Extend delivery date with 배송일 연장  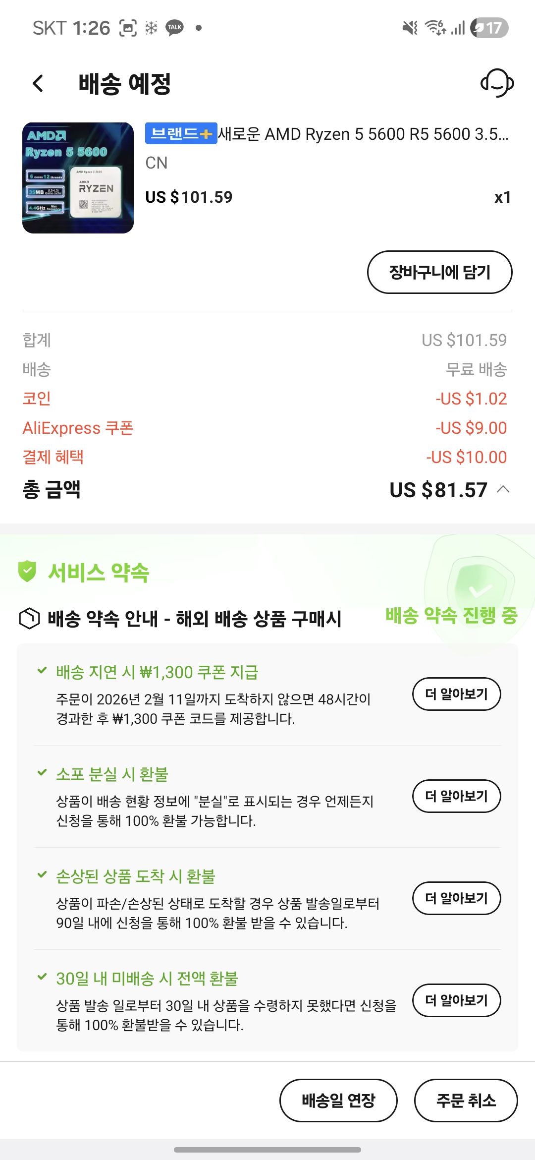(x=338, y=1100)
